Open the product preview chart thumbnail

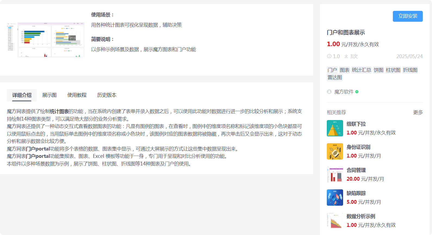(46, 40)
